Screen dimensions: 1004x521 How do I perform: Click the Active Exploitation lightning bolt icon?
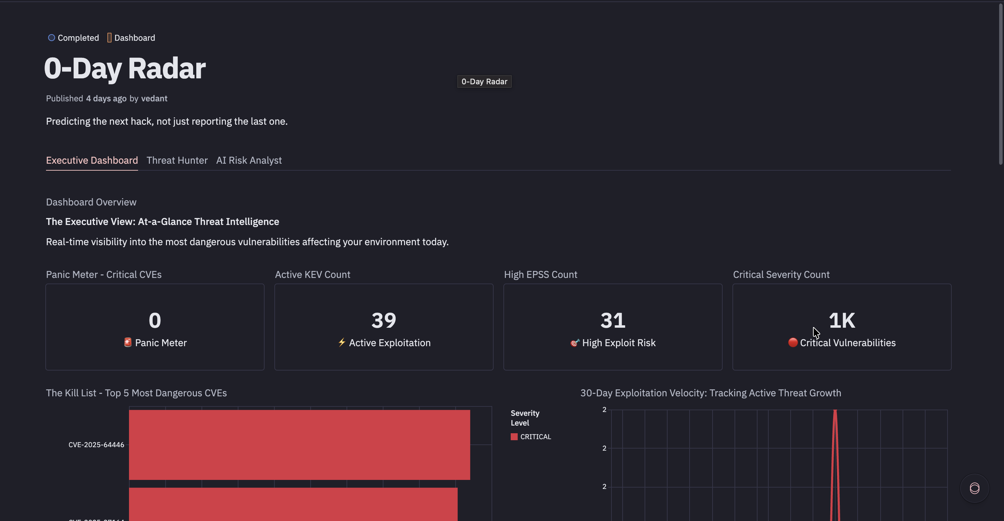coord(342,342)
